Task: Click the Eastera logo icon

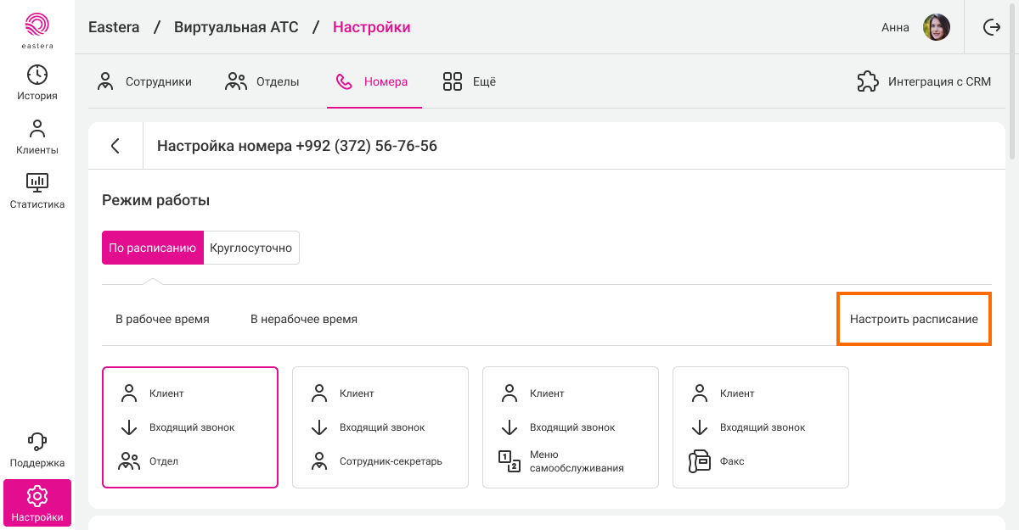Action: point(37,25)
